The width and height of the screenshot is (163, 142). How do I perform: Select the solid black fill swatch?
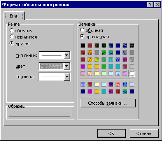click(83, 46)
